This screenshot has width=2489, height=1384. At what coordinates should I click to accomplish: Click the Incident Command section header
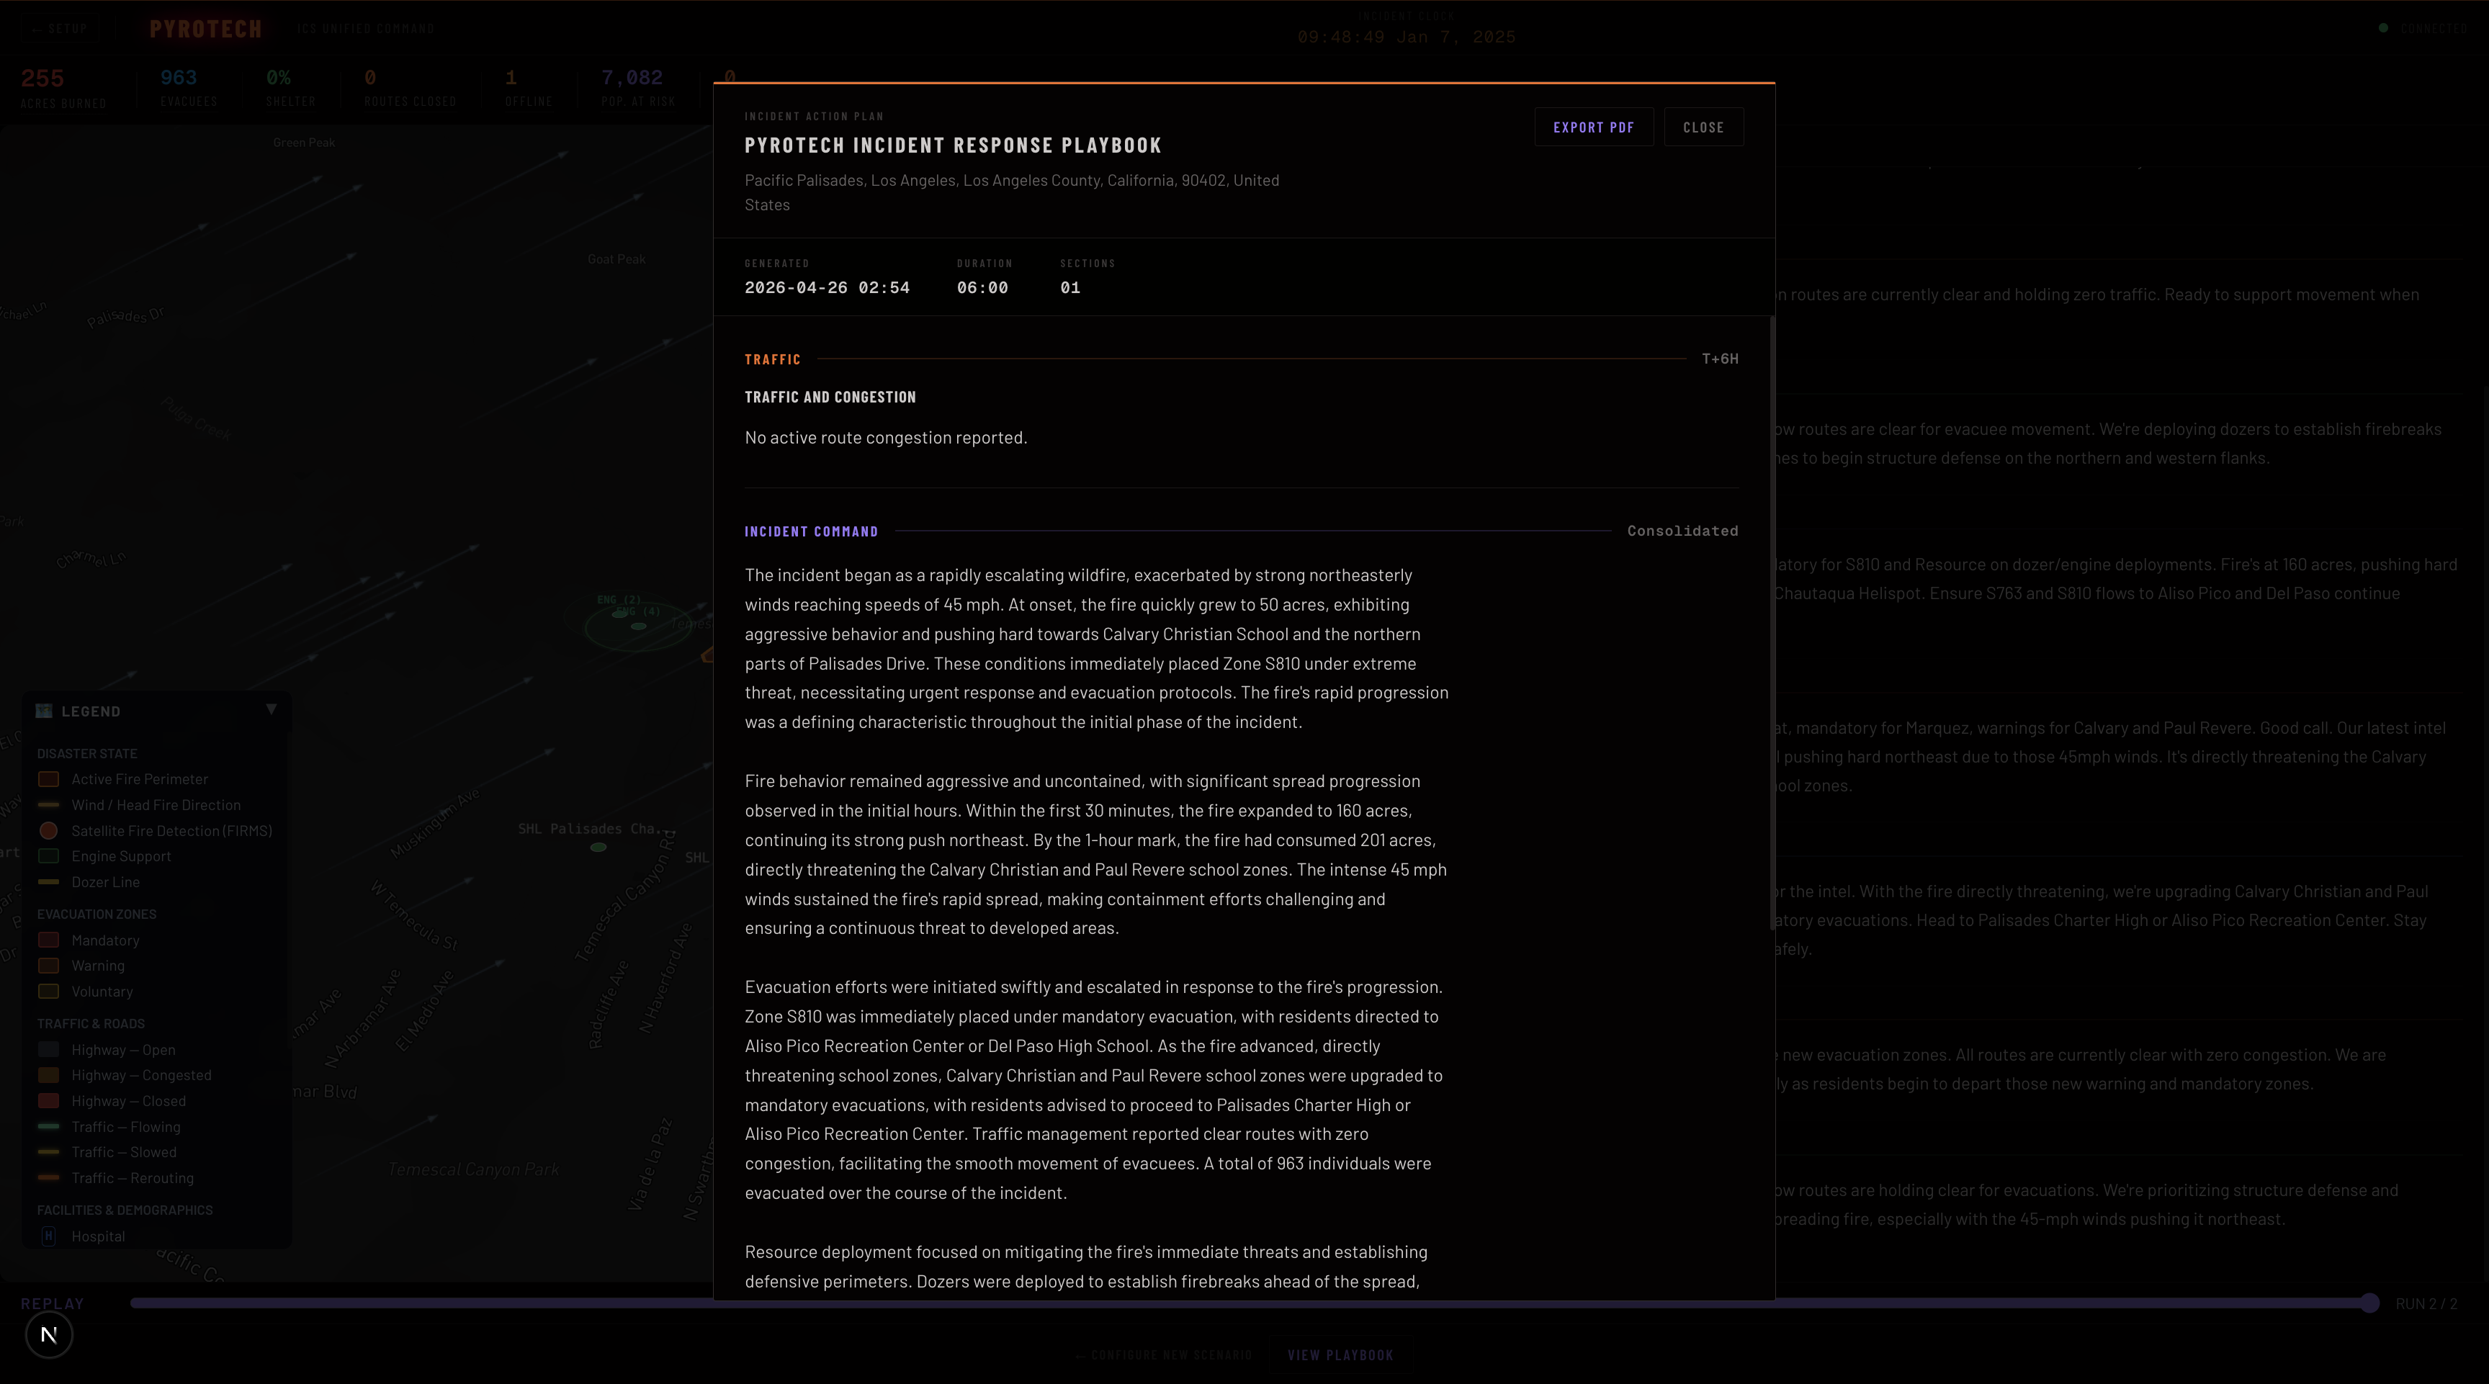tap(811, 531)
